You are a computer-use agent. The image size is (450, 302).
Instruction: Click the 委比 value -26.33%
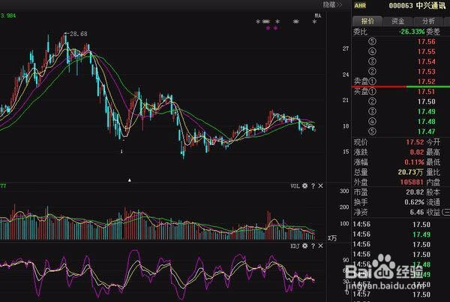(x=412, y=32)
